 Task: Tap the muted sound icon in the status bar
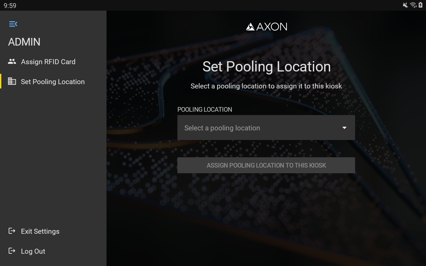point(405,5)
